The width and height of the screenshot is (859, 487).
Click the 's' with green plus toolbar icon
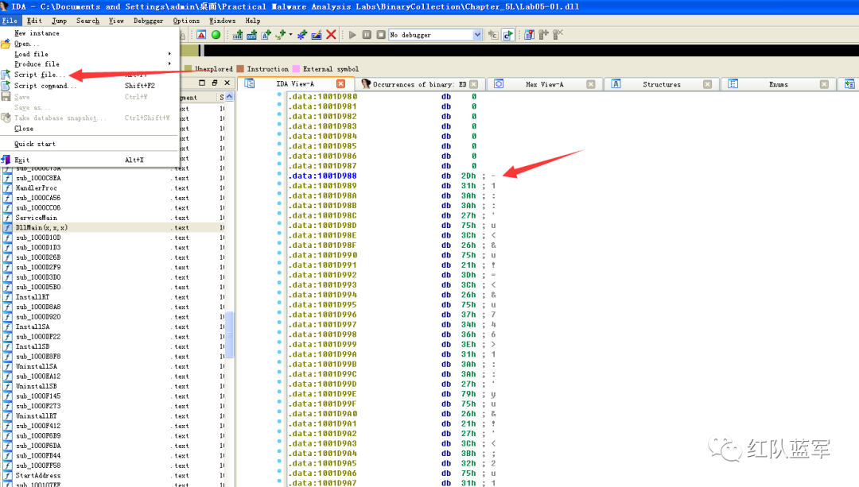(281, 35)
